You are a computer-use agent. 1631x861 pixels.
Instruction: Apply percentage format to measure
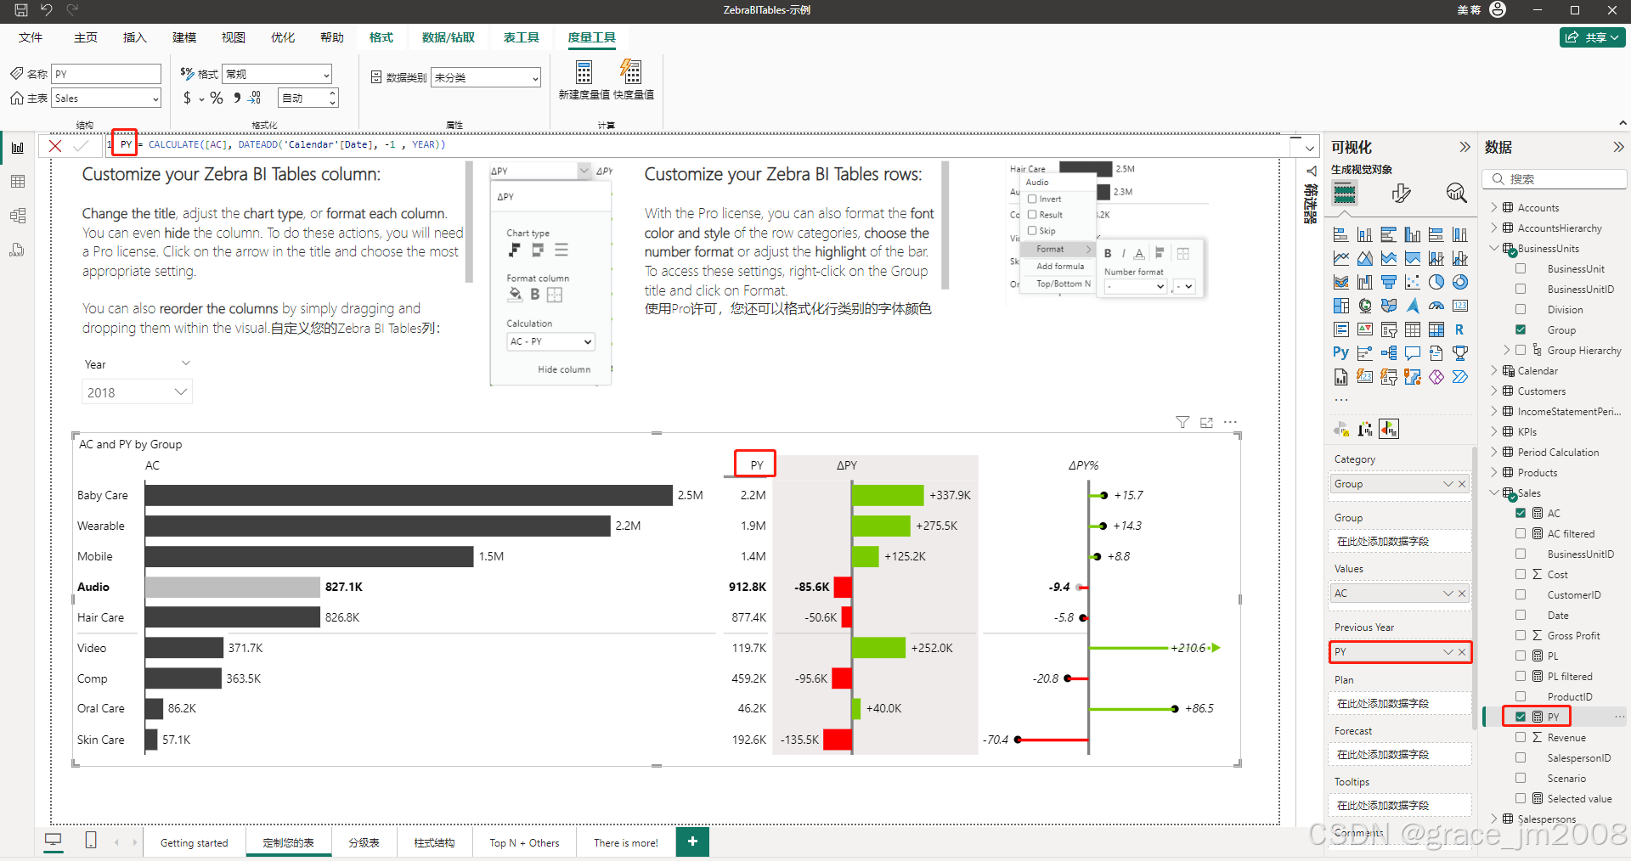(x=217, y=98)
